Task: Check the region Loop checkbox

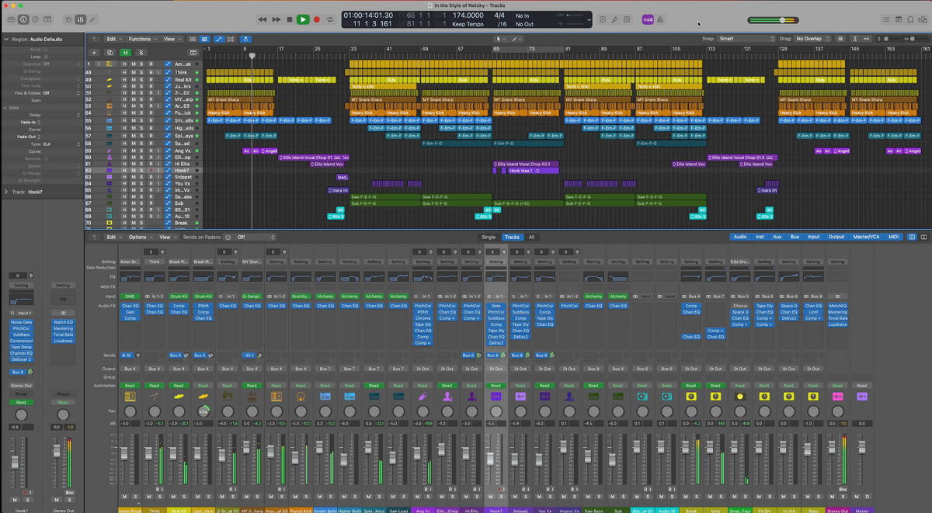Action: click(46, 57)
